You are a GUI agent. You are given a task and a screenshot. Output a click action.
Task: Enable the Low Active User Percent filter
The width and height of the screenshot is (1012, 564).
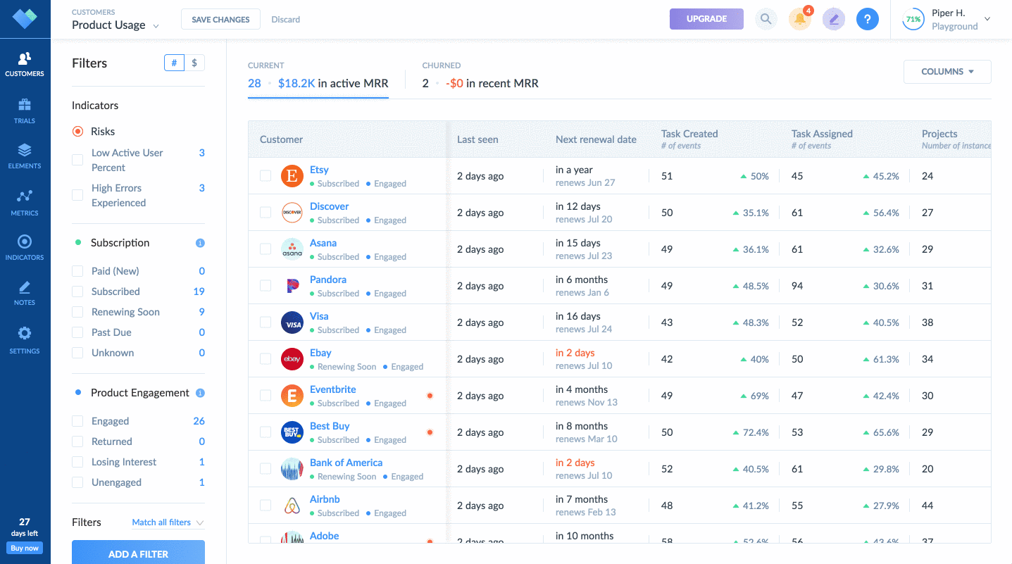77,160
